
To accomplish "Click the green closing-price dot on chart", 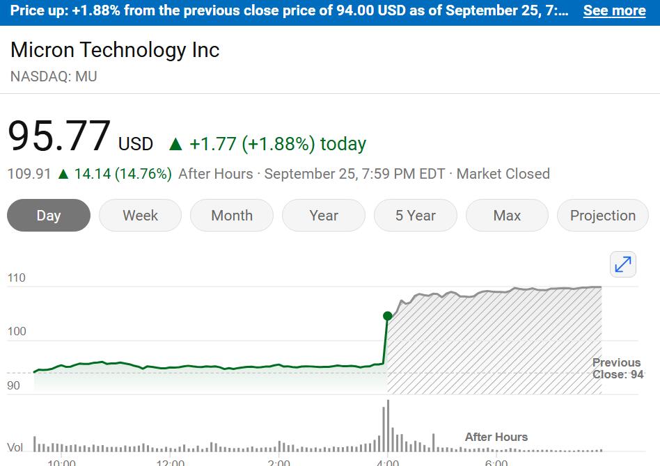I will tap(388, 316).
